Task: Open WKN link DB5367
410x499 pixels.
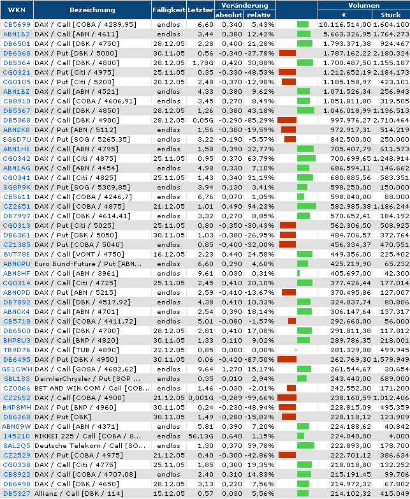Action: click(x=17, y=111)
